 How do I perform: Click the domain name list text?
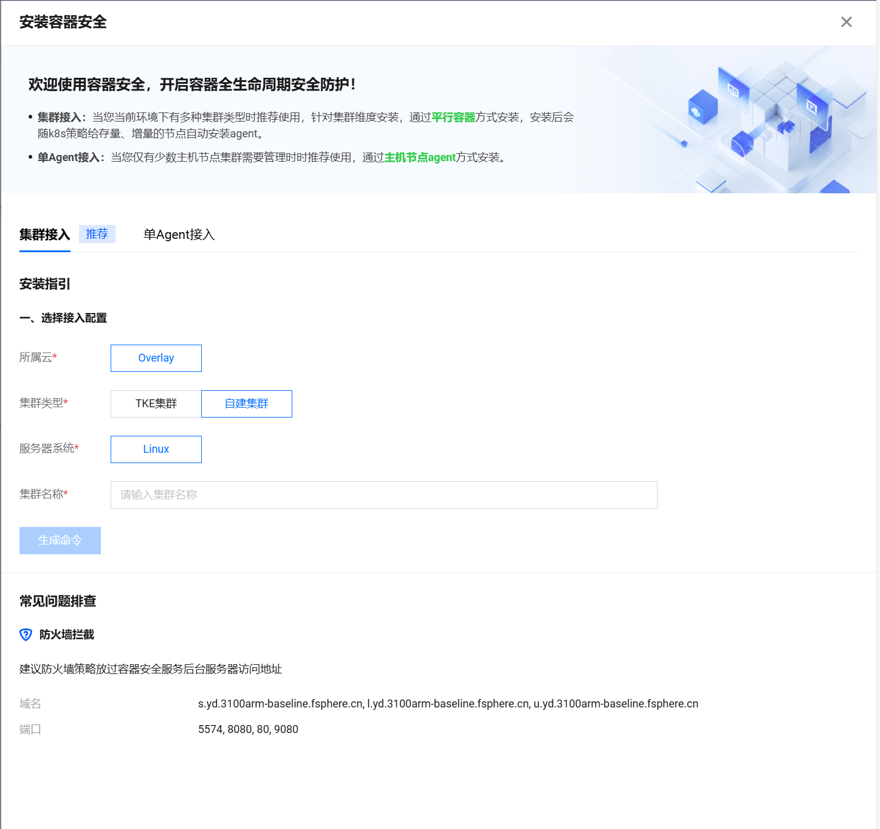coord(448,704)
